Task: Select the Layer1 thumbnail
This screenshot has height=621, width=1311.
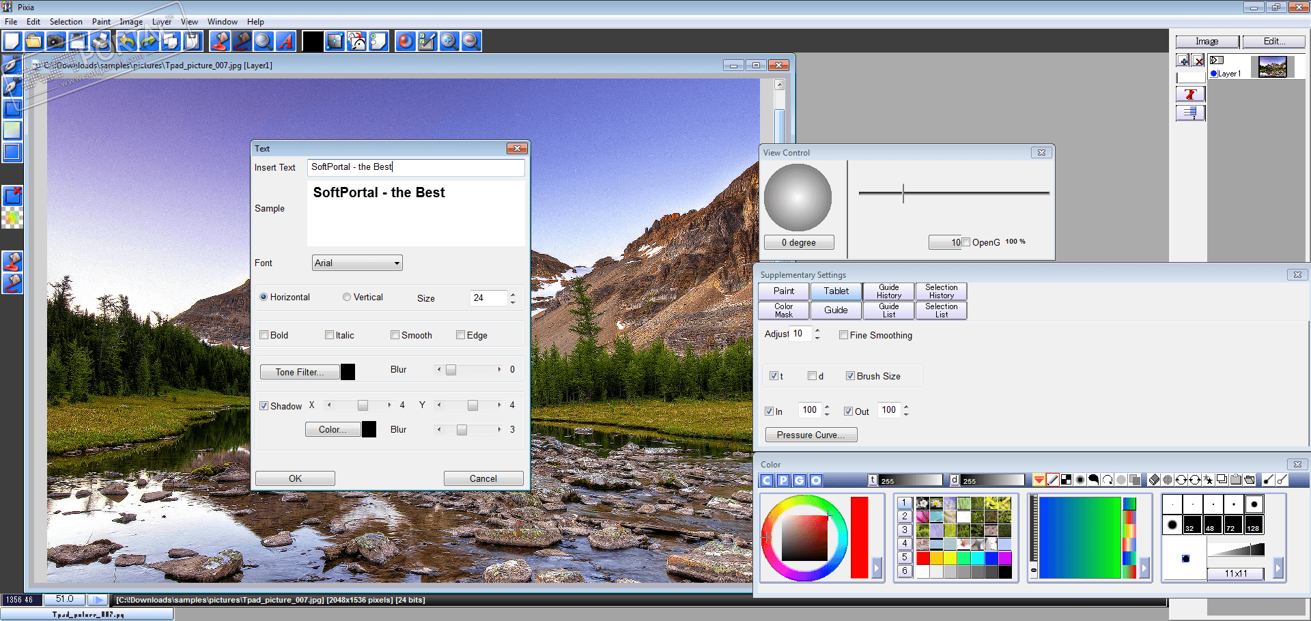Action: click(1273, 67)
